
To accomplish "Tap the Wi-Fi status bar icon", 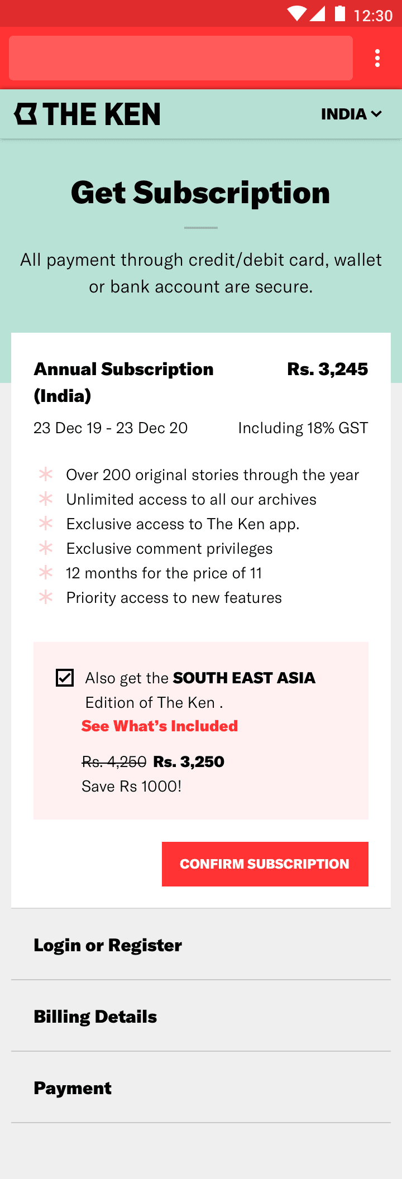I will [x=296, y=14].
